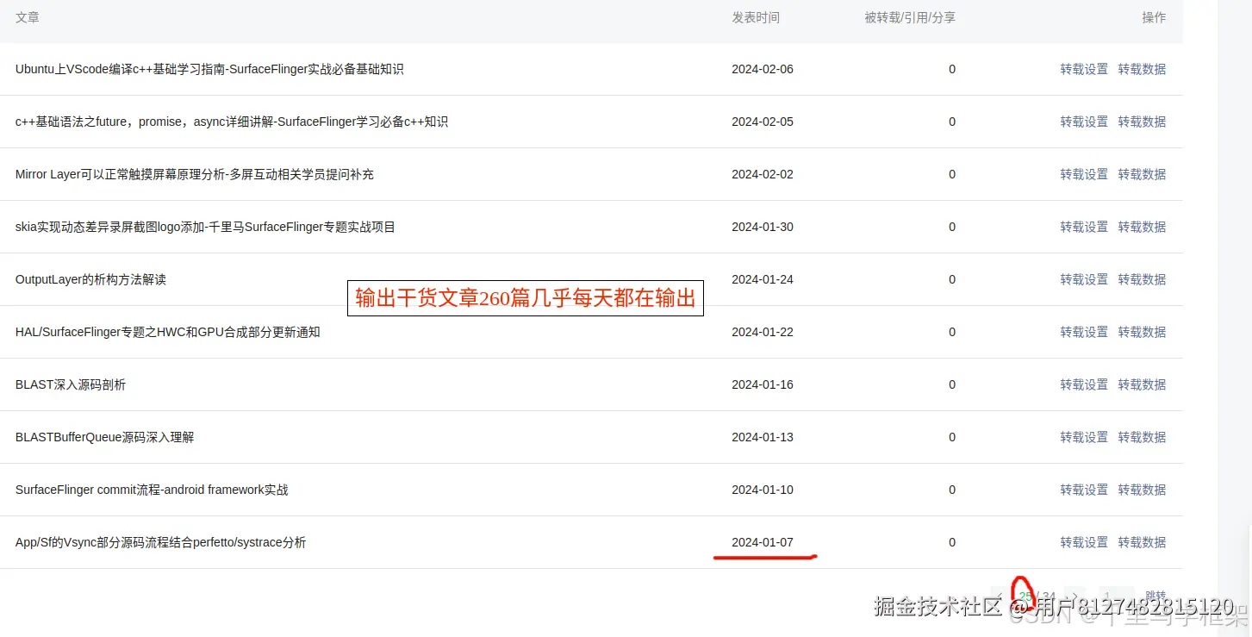This screenshot has height=637, width=1252.
Task: Go to the next page arrow
Action: pos(1076,596)
